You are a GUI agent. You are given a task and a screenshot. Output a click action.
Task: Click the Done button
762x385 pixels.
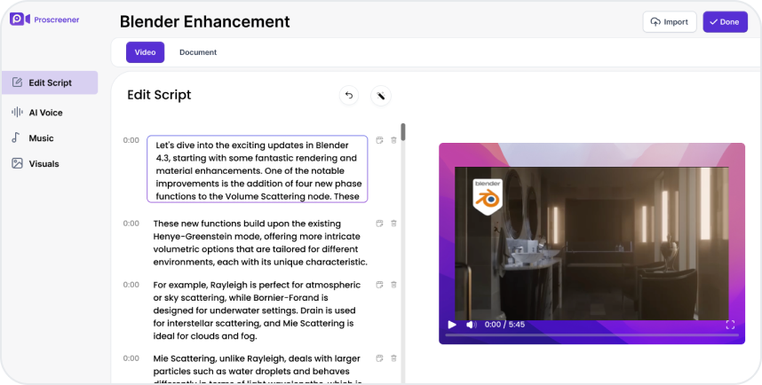click(725, 22)
